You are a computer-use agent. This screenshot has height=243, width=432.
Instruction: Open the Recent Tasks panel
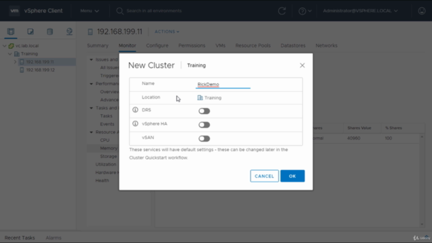pos(20,238)
